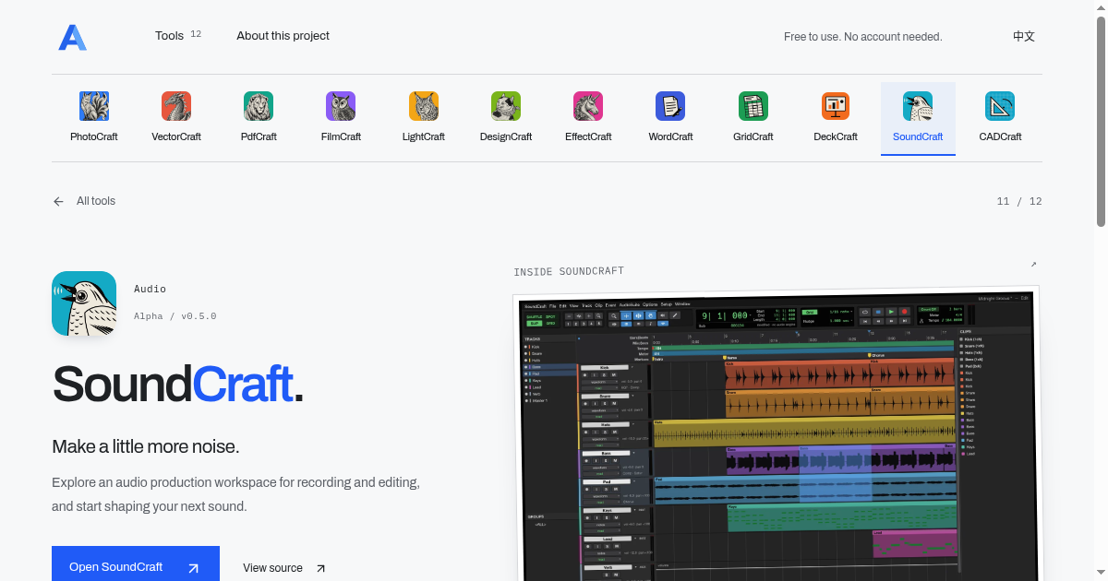Click the "INSIDE SOUNDCRAFT" caption
Viewport: 1108px width, 581px height.
point(569,271)
